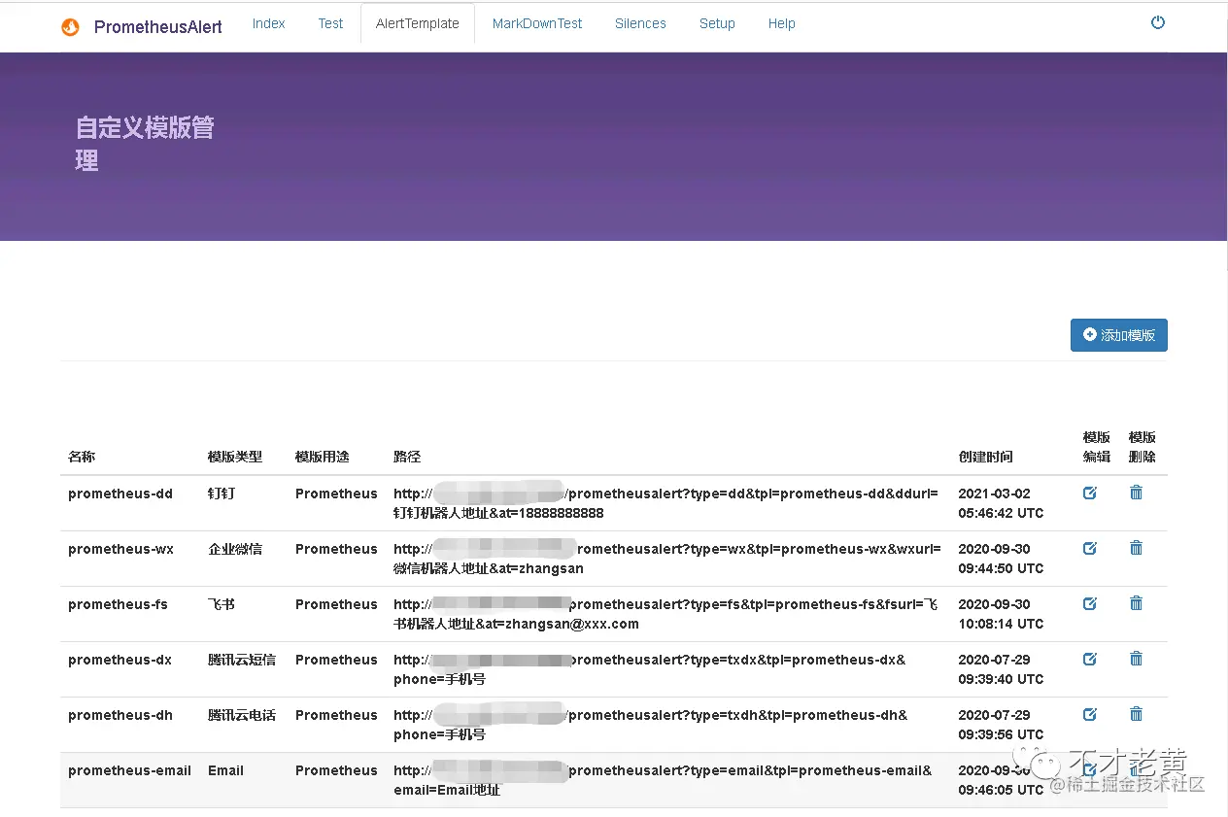Click the 2020-09-30 10:08:14 UTC timestamp
The width and height of the screenshot is (1228, 817).
(1001, 614)
